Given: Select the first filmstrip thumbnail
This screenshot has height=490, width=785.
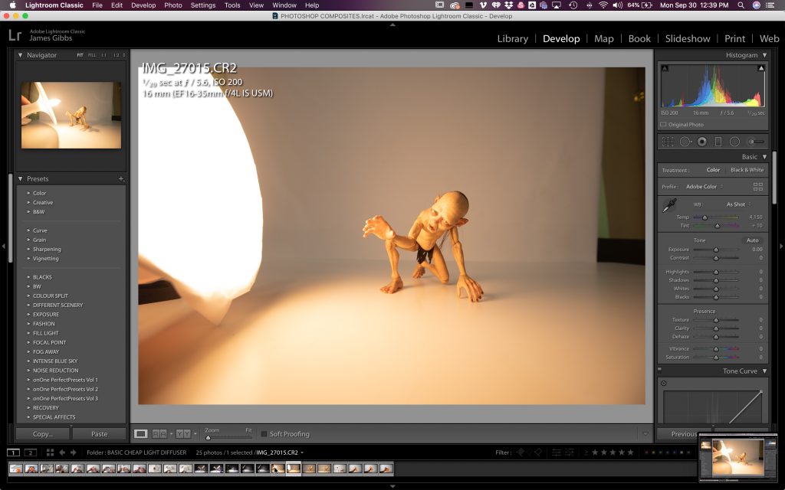Looking at the screenshot, I should pyautogui.click(x=16, y=469).
